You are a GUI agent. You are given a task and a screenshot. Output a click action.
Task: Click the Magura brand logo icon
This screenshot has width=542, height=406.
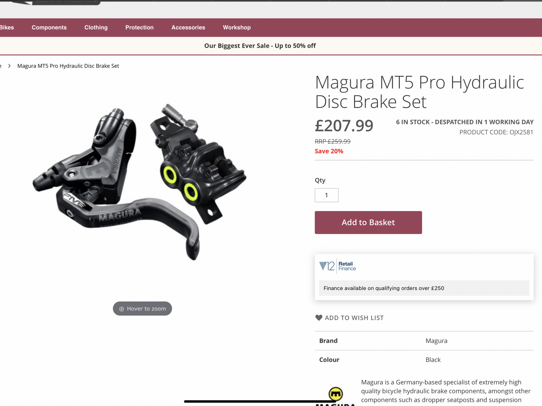click(x=336, y=394)
